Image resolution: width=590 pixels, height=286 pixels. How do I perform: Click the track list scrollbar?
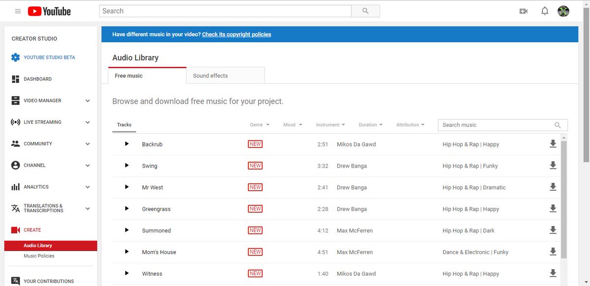point(563,199)
